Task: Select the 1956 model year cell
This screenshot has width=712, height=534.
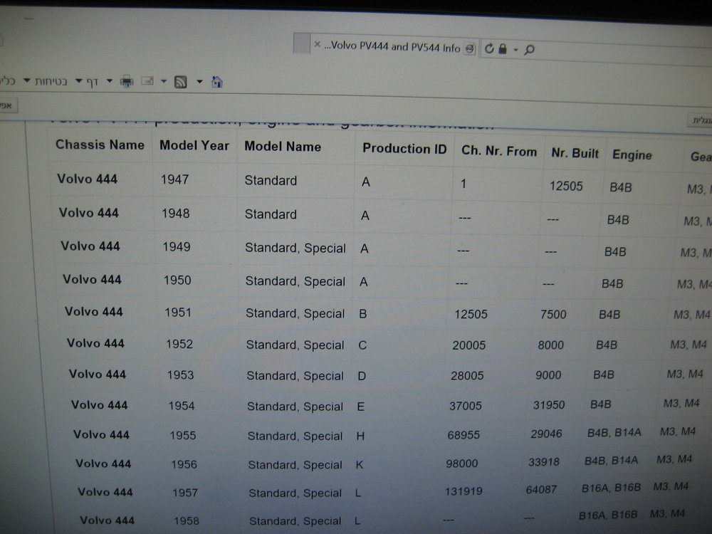Action: (x=184, y=464)
